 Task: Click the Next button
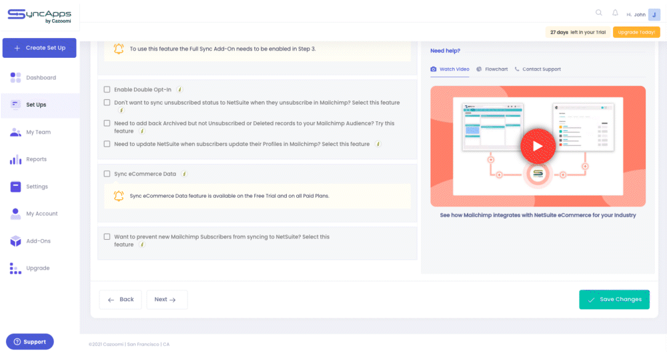(167, 300)
